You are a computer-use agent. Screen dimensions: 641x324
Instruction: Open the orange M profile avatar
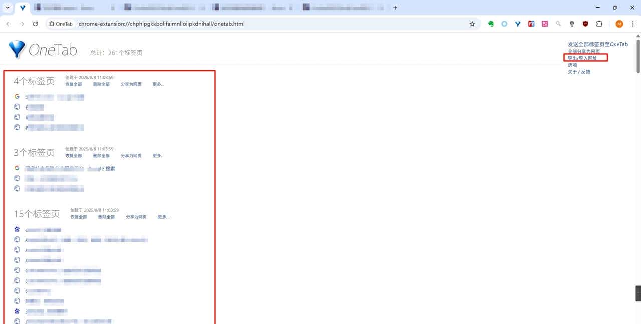619,24
